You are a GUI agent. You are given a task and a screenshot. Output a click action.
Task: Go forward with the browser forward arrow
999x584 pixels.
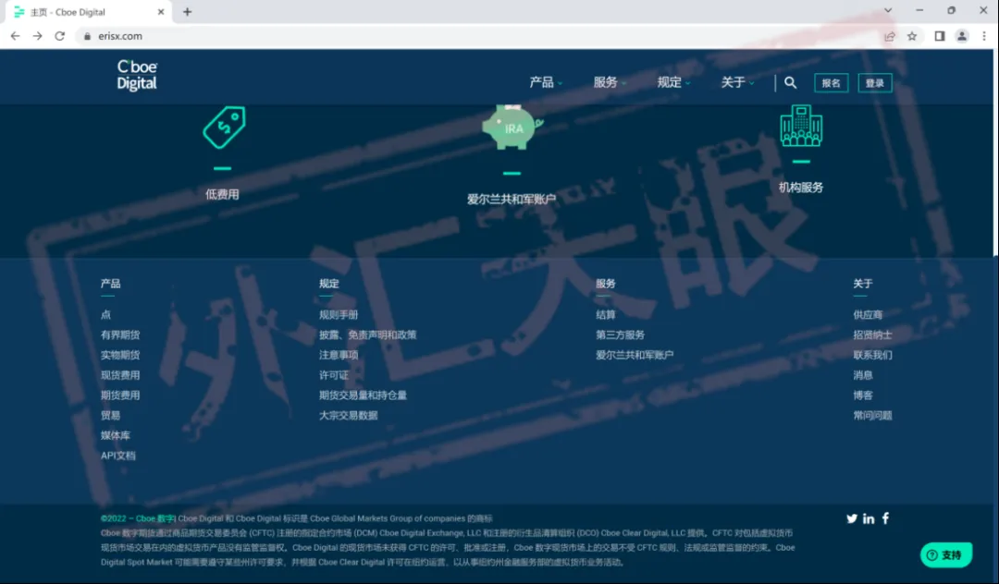tap(38, 36)
